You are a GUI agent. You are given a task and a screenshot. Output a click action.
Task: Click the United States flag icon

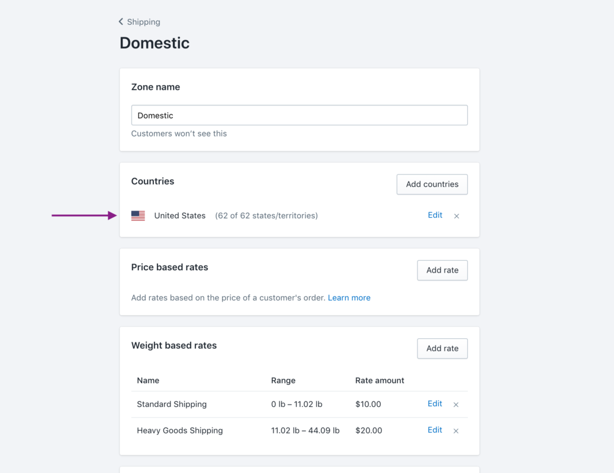tap(138, 216)
